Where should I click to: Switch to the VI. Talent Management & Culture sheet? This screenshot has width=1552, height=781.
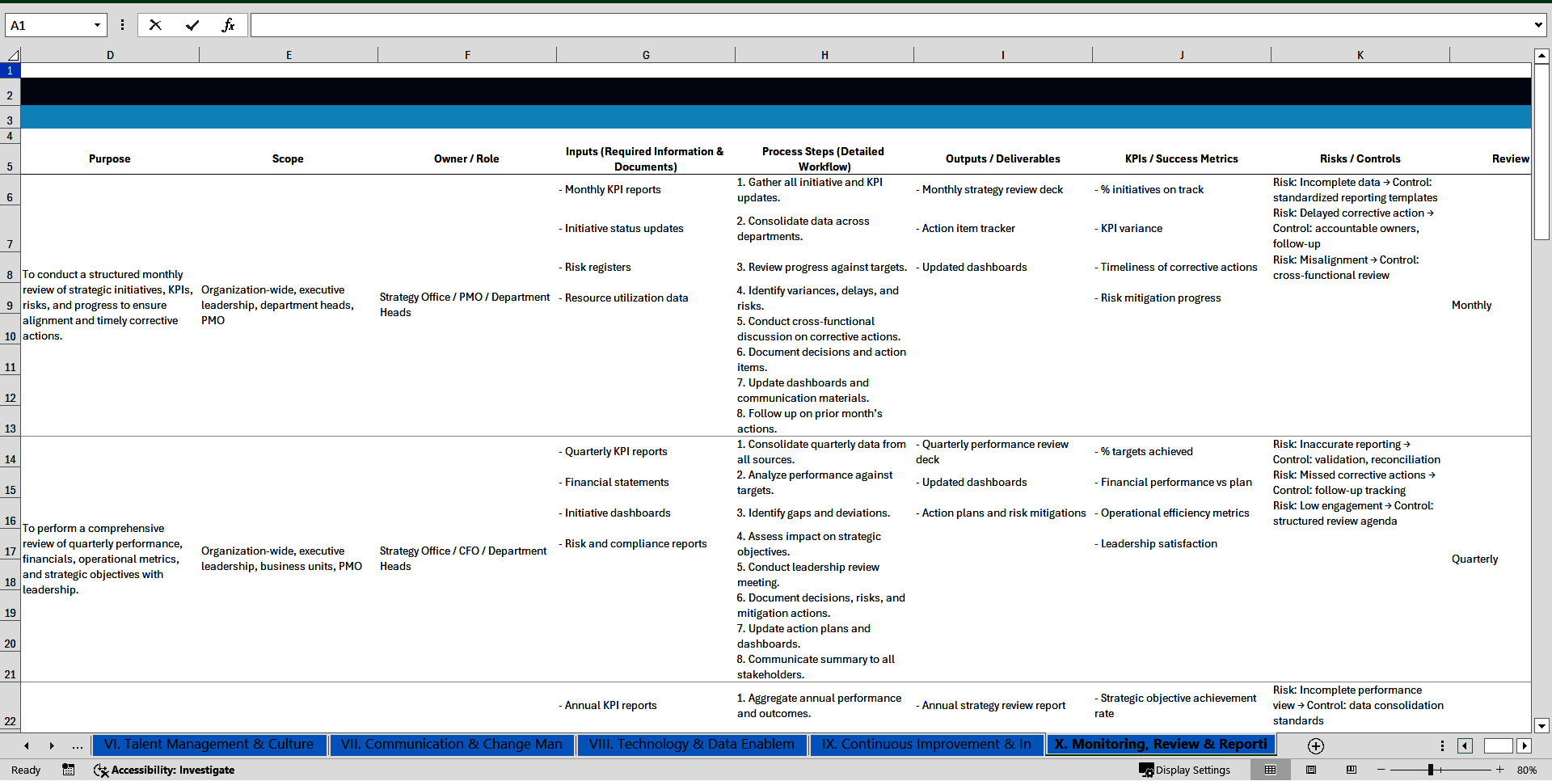pyautogui.click(x=209, y=745)
